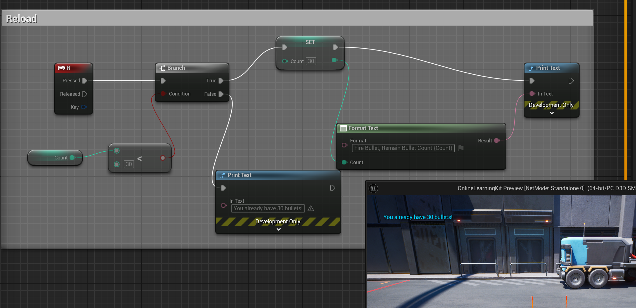The width and height of the screenshot is (636, 308).
Task: Click the function icon on lower Print Text node
Action: [223, 175]
